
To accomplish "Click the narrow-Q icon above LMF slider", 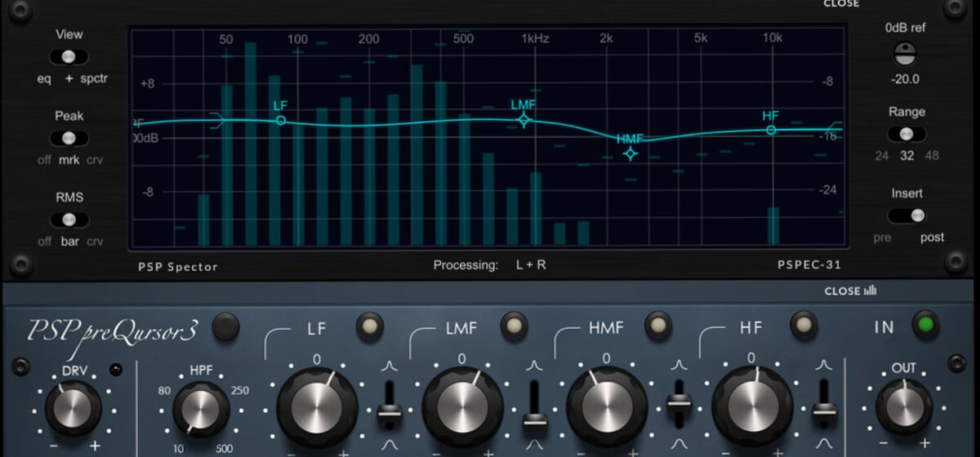I will click(x=535, y=365).
